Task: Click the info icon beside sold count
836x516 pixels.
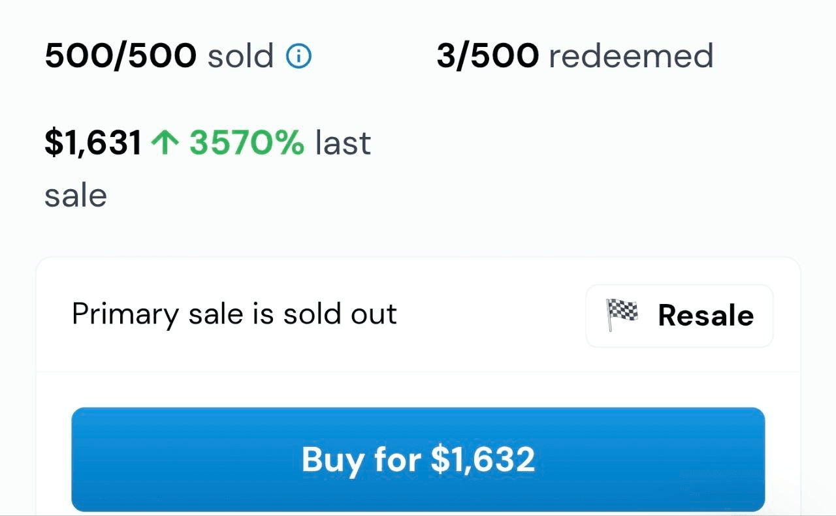Action: click(x=299, y=57)
